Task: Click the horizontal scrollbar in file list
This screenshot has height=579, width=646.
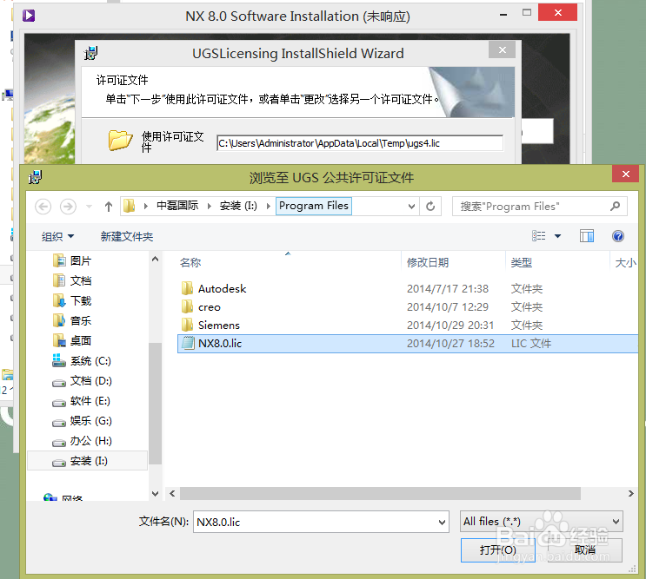Action: [x=380, y=493]
